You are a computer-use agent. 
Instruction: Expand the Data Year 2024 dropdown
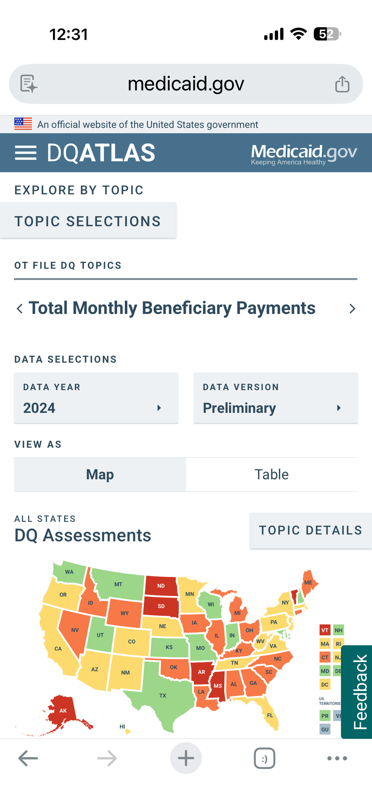coord(96,398)
